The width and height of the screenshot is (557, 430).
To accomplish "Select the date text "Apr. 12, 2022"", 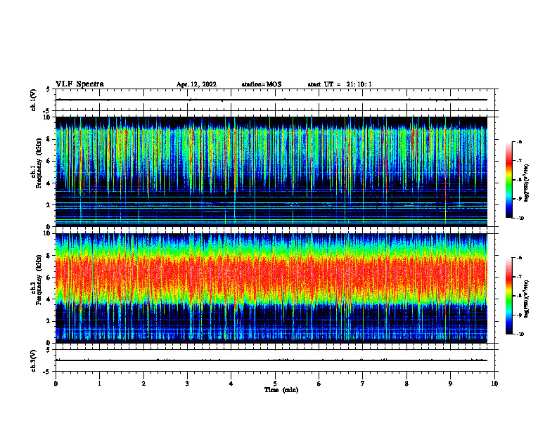I will (x=196, y=84).
